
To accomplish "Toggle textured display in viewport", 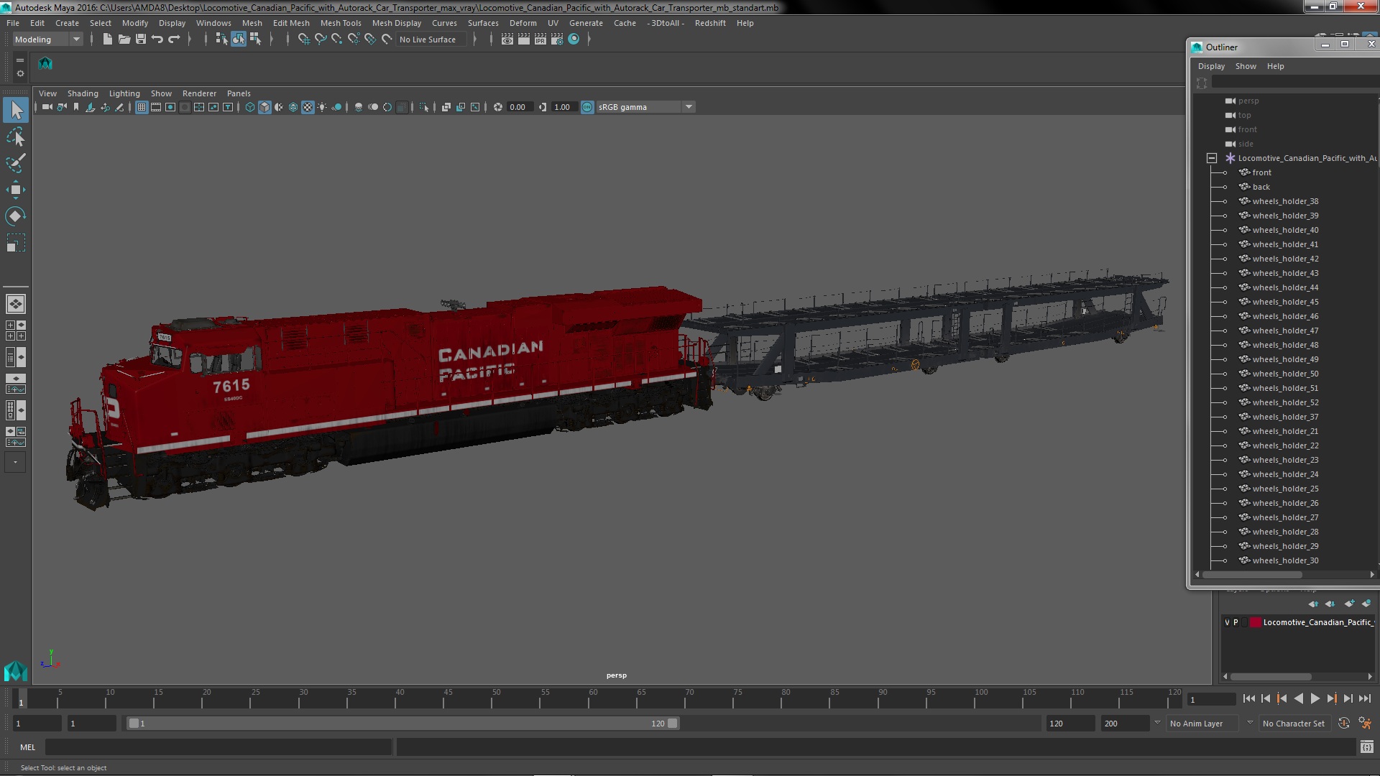I will [308, 107].
